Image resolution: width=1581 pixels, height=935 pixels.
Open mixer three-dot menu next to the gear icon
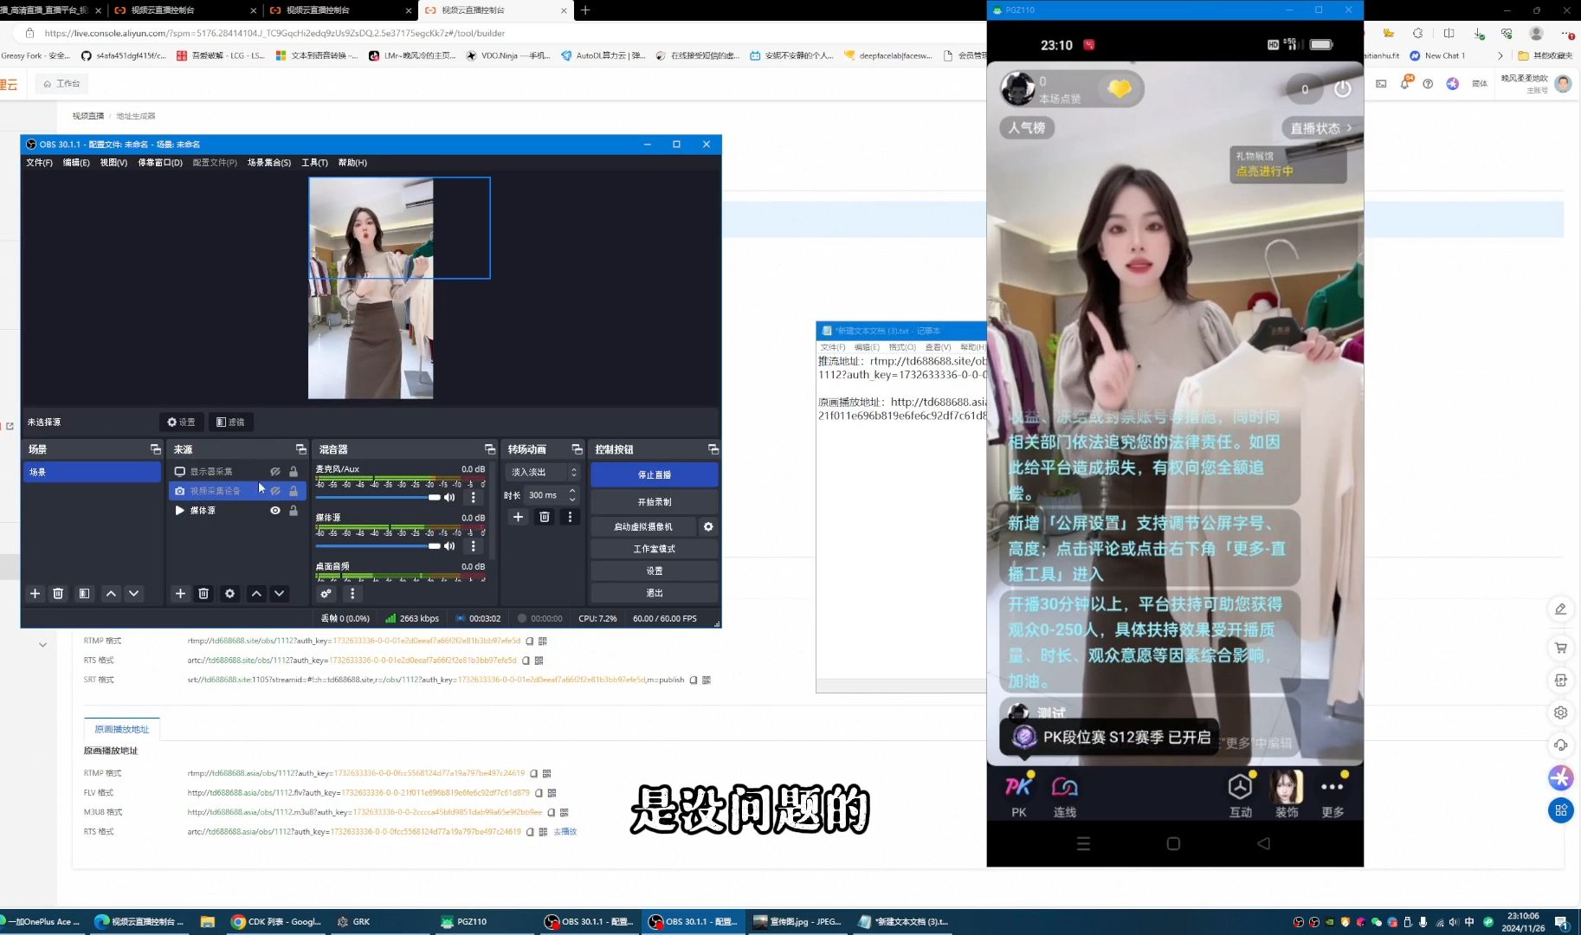pyautogui.click(x=352, y=594)
